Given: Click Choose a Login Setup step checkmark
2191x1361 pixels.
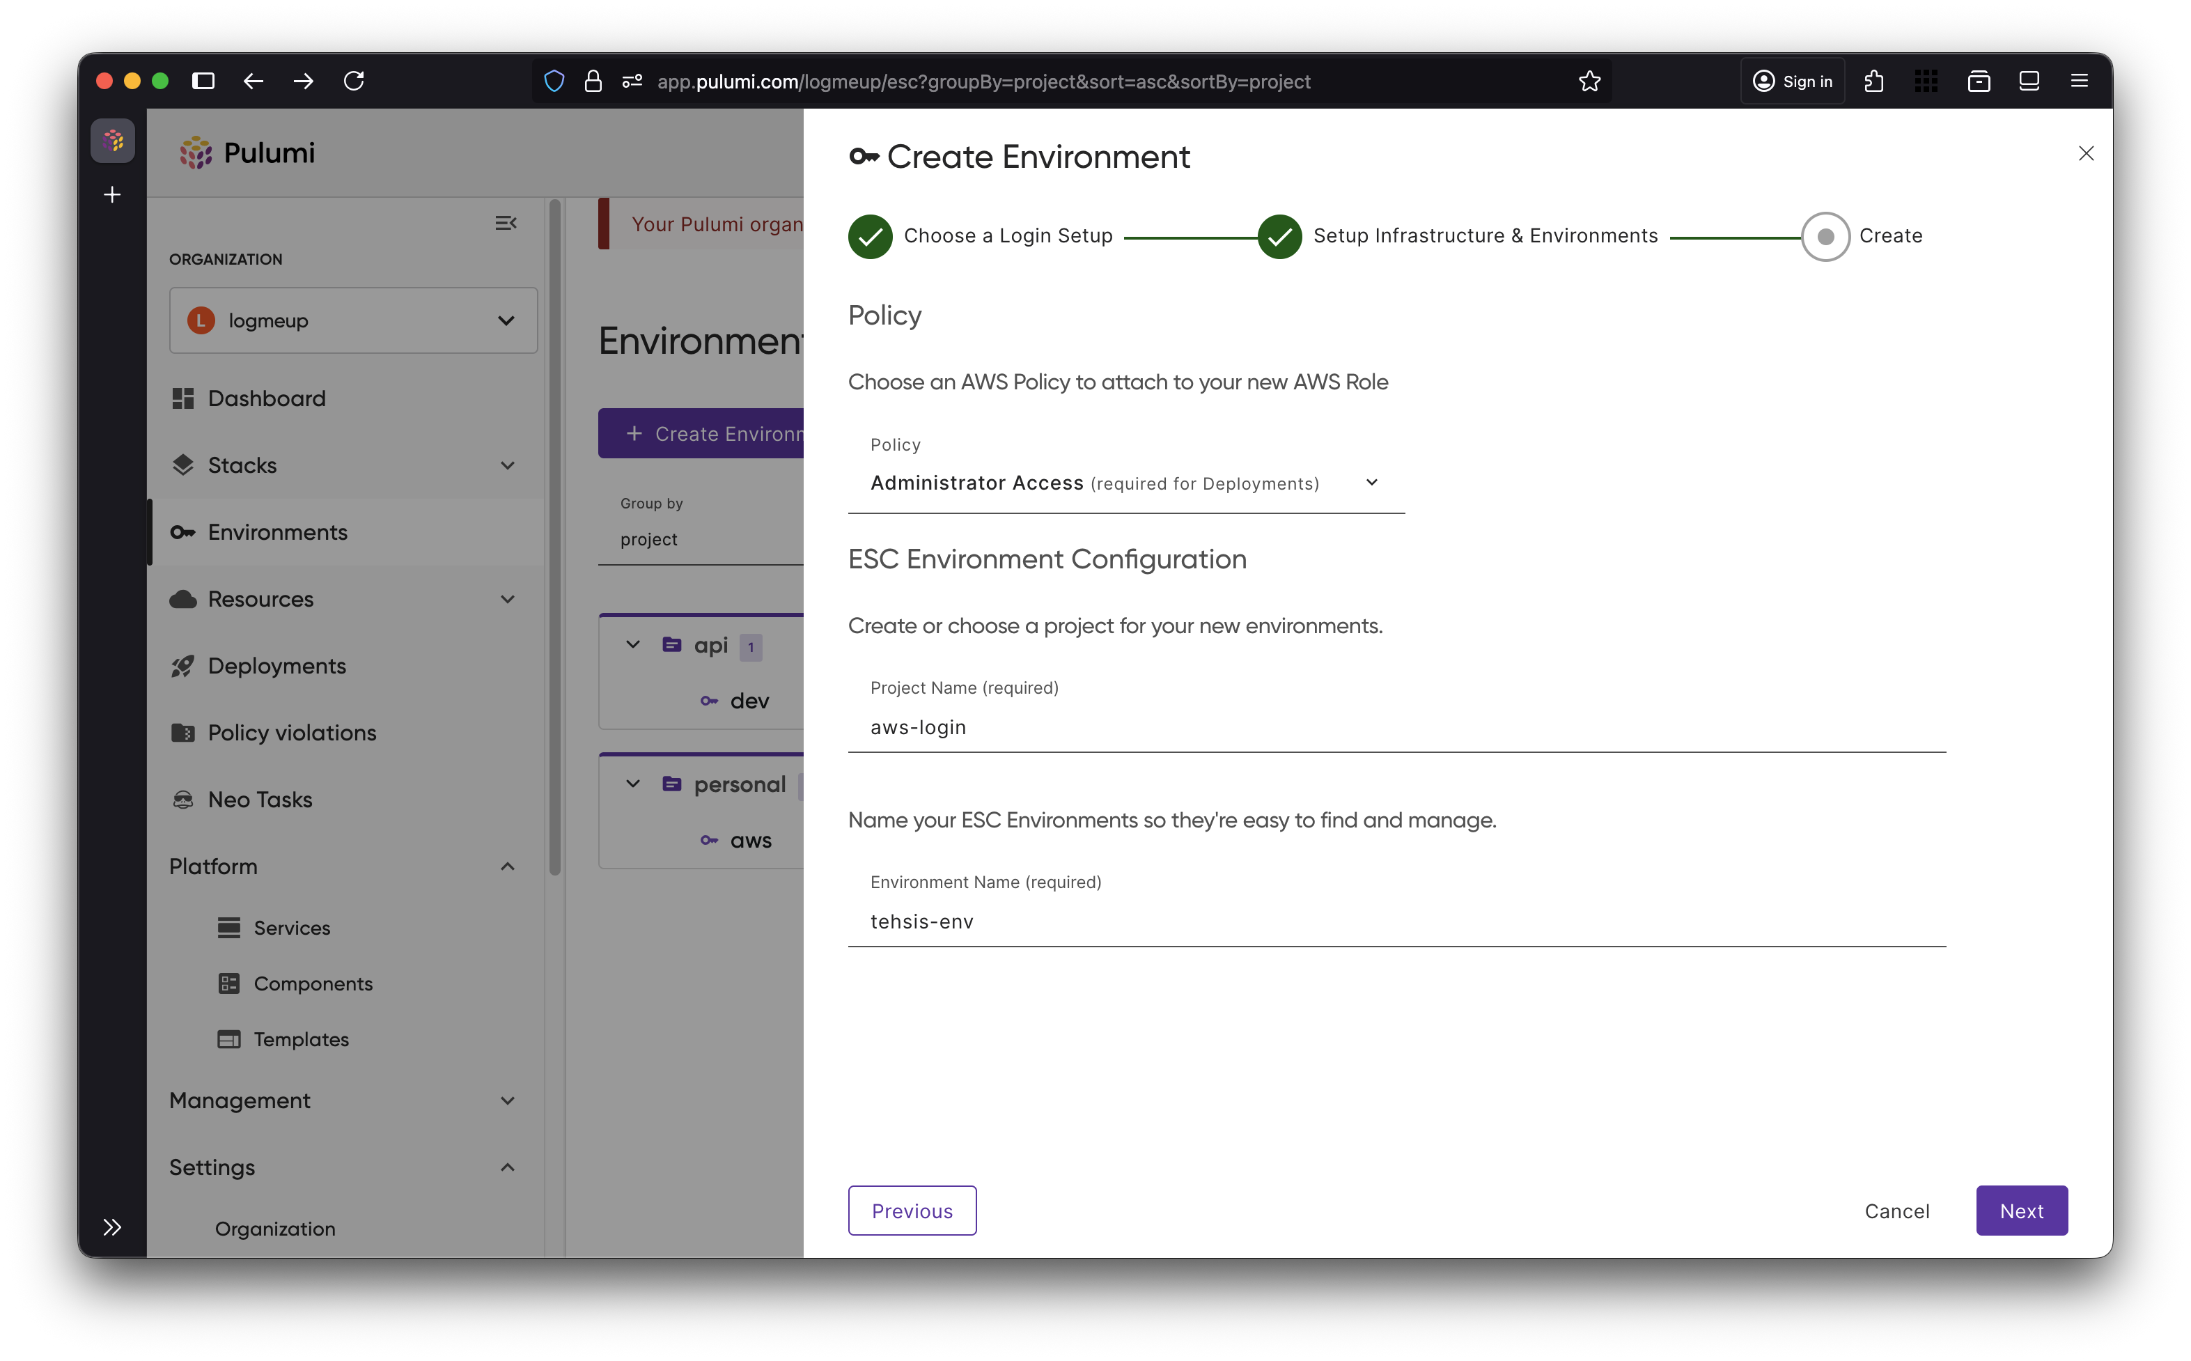Looking at the screenshot, I should [x=870, y=236].
